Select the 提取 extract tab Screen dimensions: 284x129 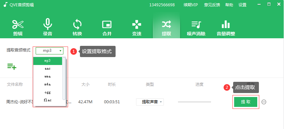pos(166,28)
